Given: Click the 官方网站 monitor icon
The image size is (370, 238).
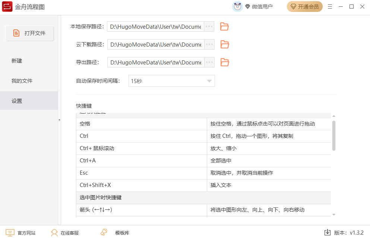Looking at the screenshot, I should [x=10, y=233].
